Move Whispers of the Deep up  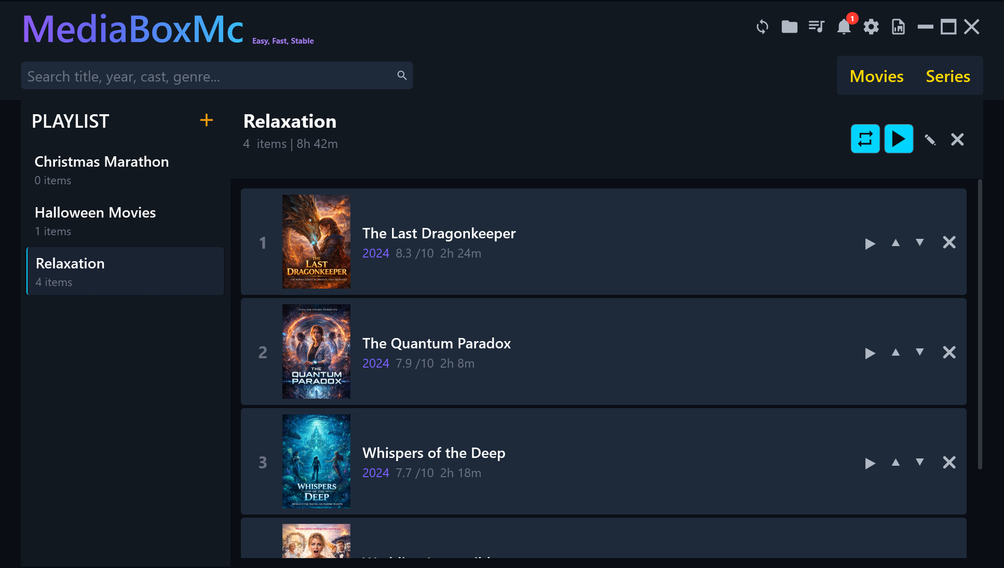(x=896, y=463)
